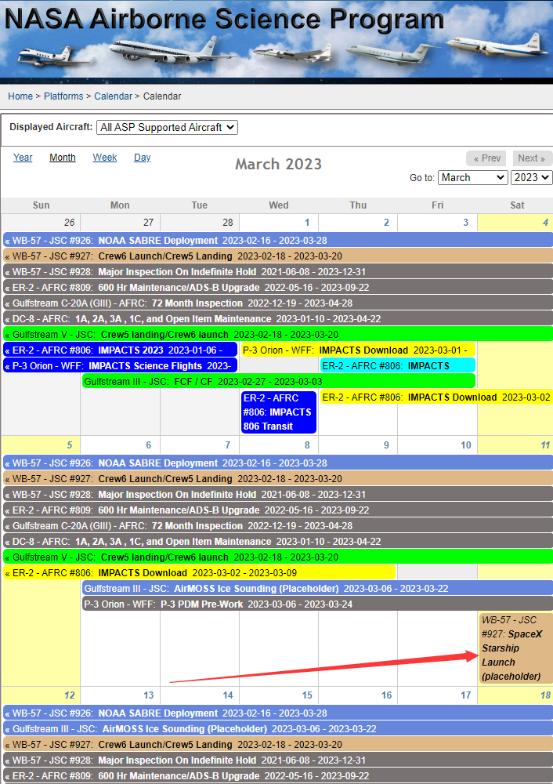Open the Go to month dropdown

473,177
